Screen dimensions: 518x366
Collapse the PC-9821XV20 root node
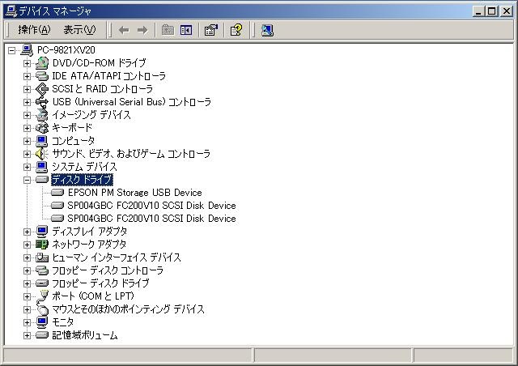12,50
